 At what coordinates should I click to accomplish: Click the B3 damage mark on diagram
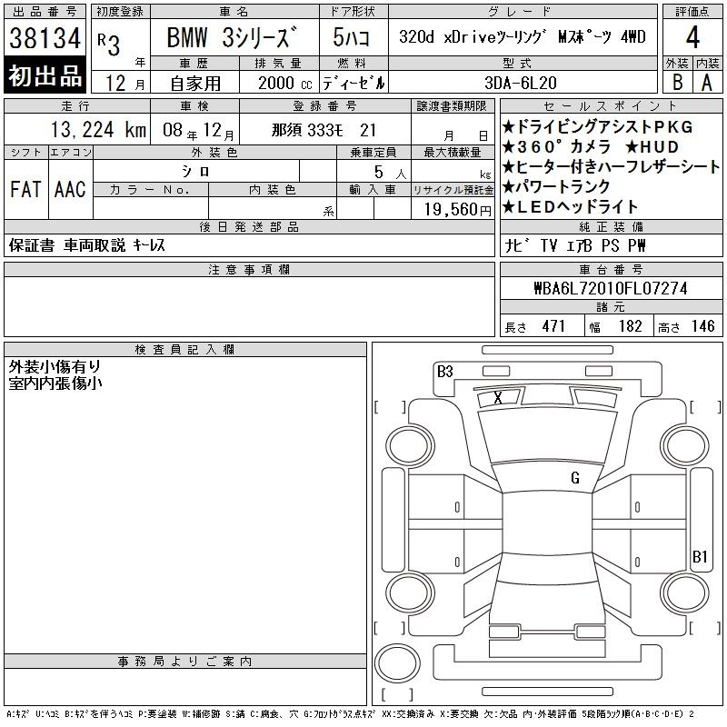[445, 372]
